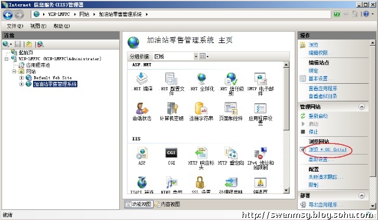Open the 计算机密钥 icon
The width and height of the screenshot is (378, 220).
(172, 109)
